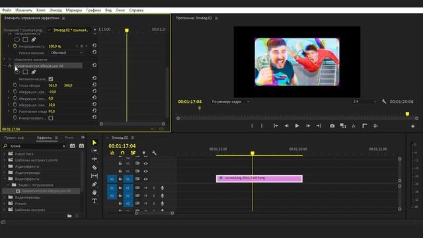Mute audio track A1
This screenshot has width=423, height=238.
145,188
